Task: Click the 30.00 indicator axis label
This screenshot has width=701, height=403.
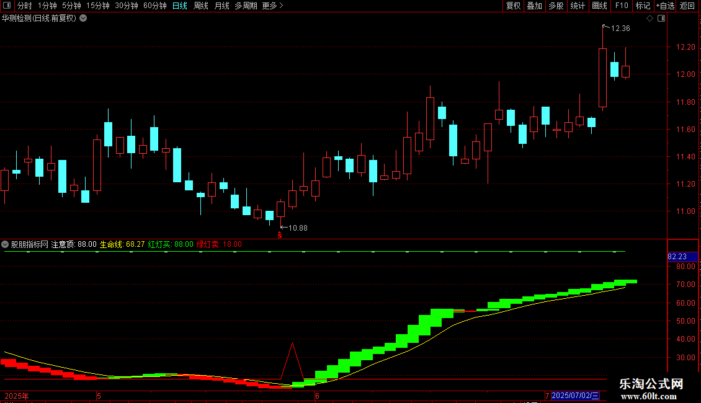Action: coord(685,357)
